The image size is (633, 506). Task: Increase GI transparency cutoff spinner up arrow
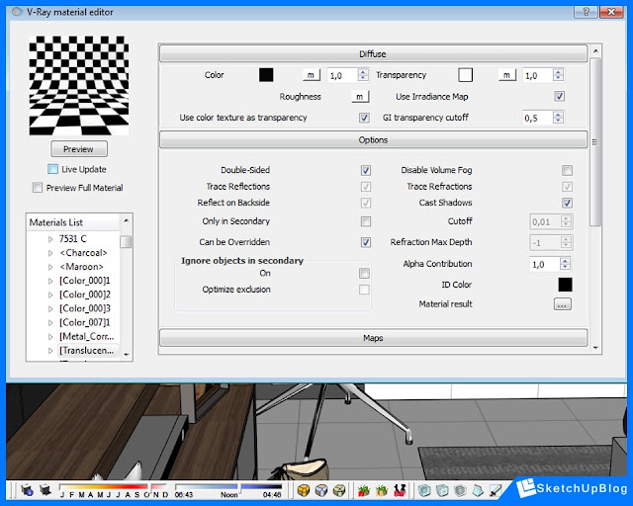click(x=558, y=115)
